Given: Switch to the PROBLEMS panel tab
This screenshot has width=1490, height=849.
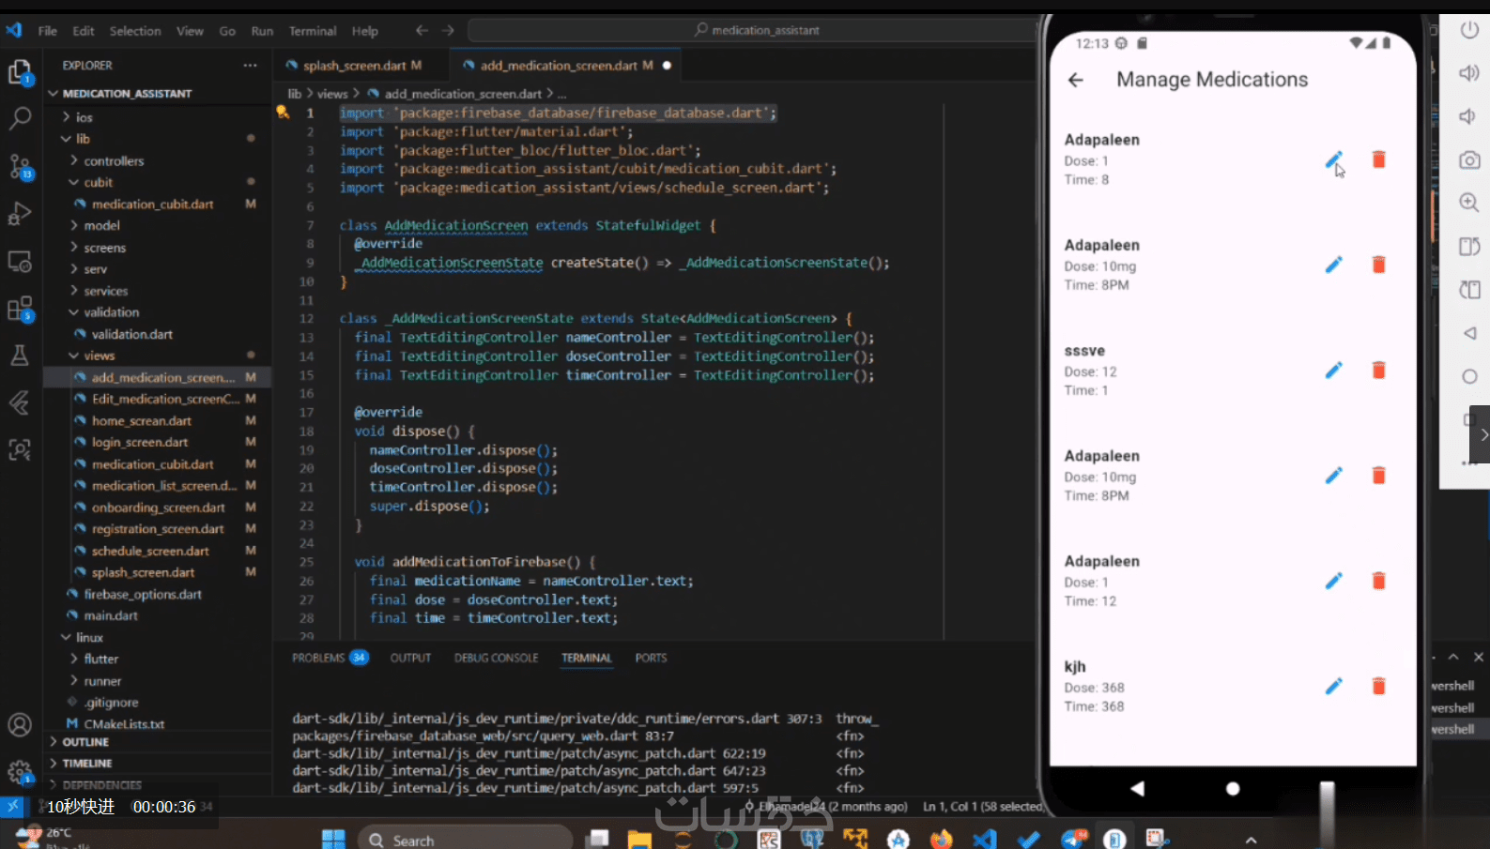Looking at the screenshot, I should (318, 658).
